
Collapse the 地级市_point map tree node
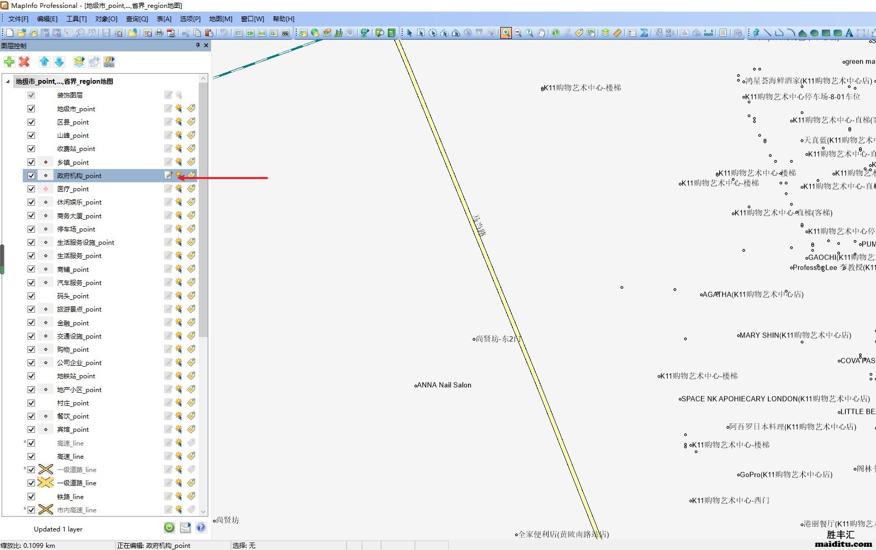(x=7, y=82)
